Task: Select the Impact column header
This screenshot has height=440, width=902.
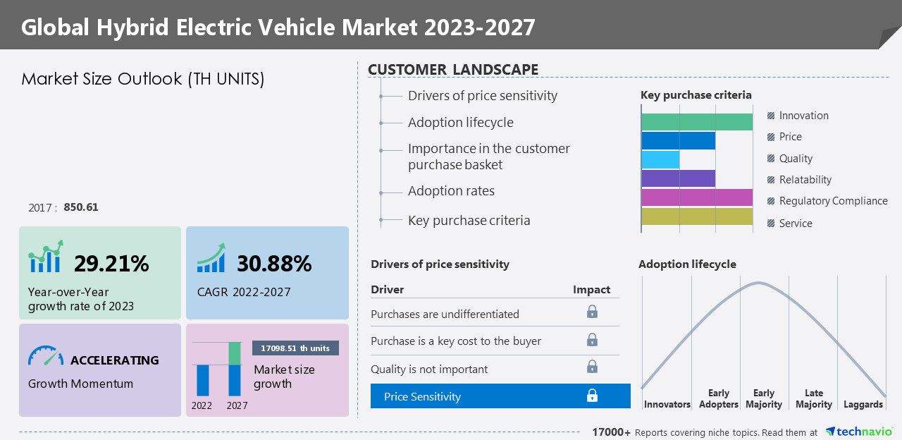Action: (591, 289)
